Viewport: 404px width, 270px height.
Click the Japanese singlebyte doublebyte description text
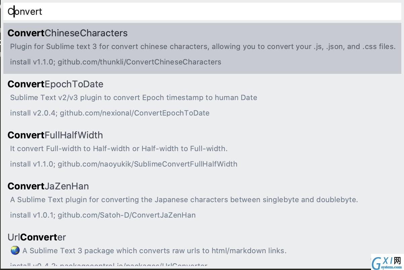point(184,199)
